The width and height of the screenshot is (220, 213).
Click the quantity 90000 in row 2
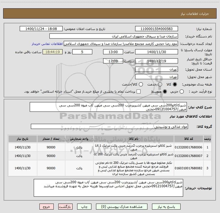coord(51,156)
